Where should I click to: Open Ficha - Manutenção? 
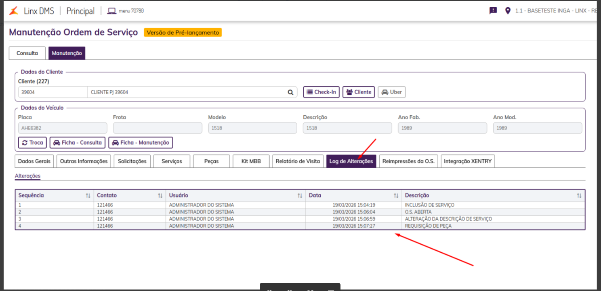(x=141, y=143)
